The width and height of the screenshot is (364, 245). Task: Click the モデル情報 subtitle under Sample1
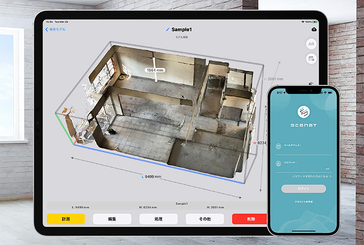[x=182, y=37]
